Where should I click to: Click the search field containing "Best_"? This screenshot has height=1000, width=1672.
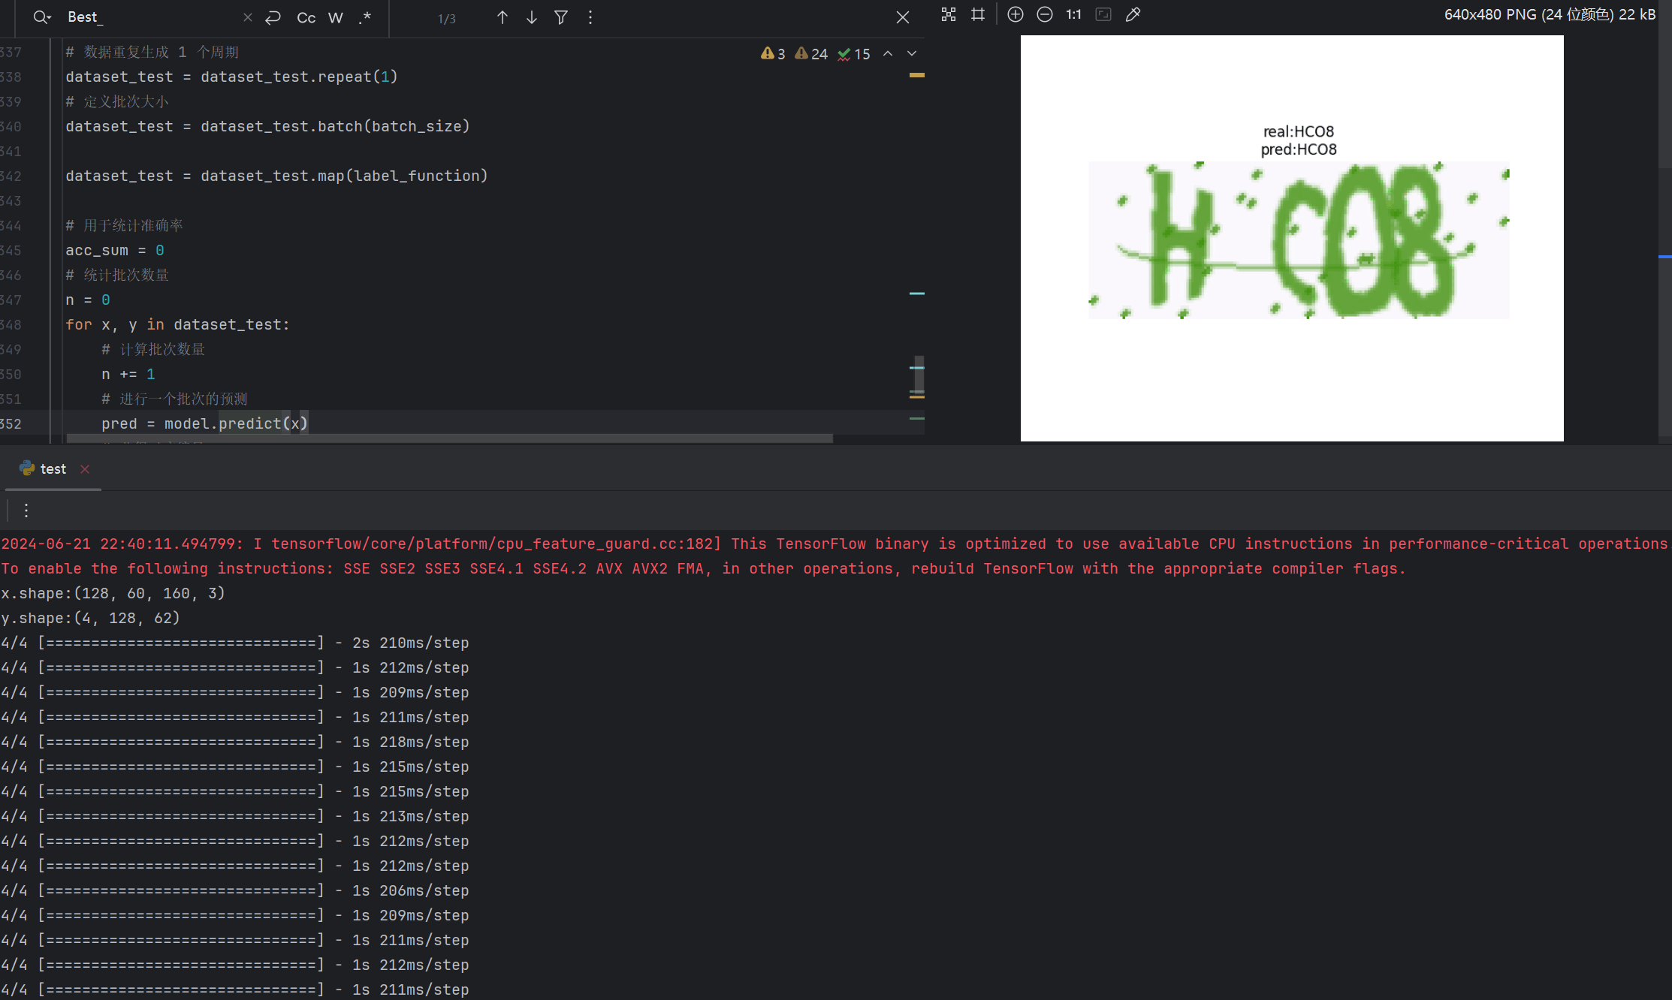150,17
